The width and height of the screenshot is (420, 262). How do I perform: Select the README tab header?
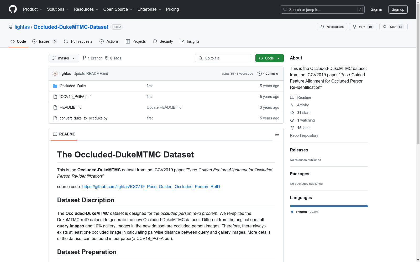[x=64, y=134]
